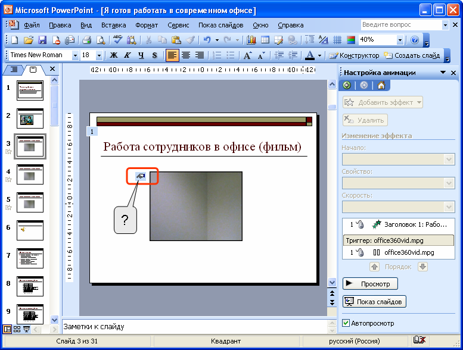
Task: Click the task pane Home icon
Action: [x=381, y=85]
